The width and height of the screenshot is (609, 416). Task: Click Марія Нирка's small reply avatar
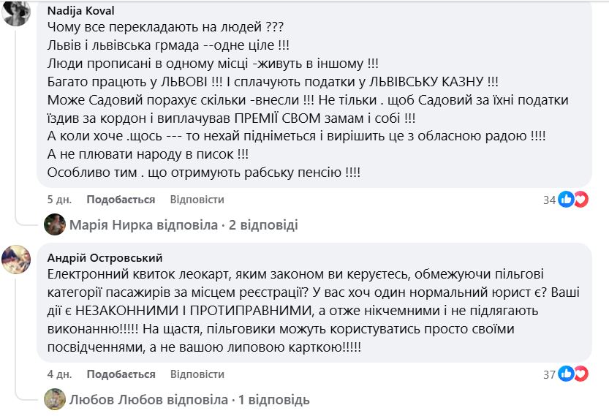(55, 224)
